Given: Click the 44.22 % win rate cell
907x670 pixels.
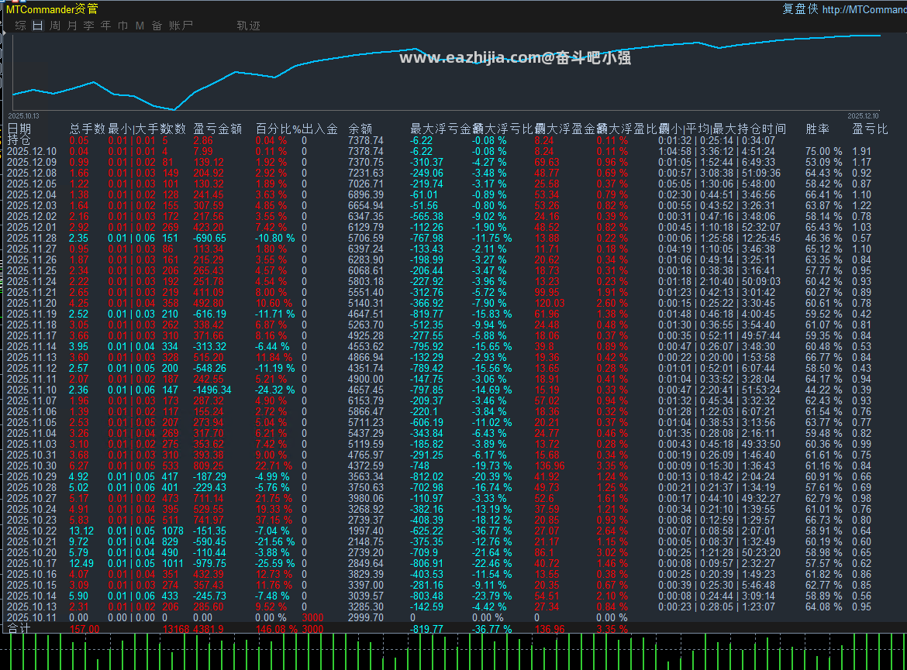Looking at the screenshot, I should point(824,390).
